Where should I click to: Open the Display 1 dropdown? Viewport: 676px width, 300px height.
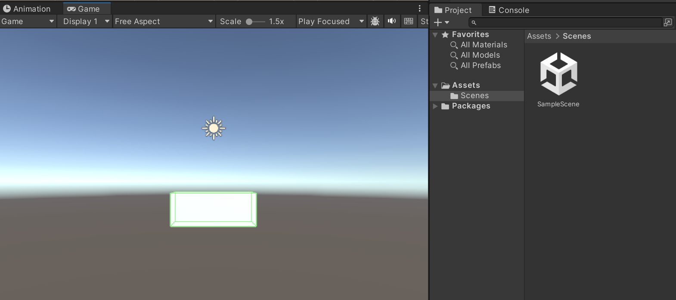tap(86, 22)
